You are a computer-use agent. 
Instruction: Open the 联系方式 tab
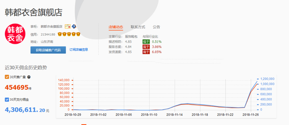click(x=138, y=27)
